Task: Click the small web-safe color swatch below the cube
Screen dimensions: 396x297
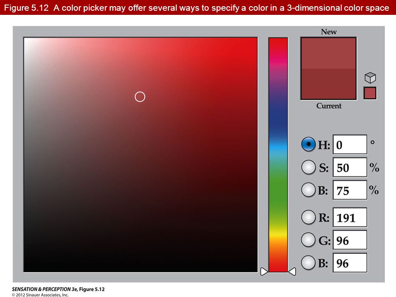Action: (370, 93)
